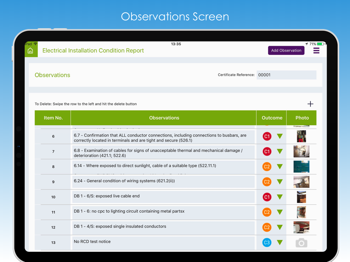Viewport: 350px width, 262px height.
Task: Tap the Wi-Fi icon in the status bar
Action: (36, 44)
